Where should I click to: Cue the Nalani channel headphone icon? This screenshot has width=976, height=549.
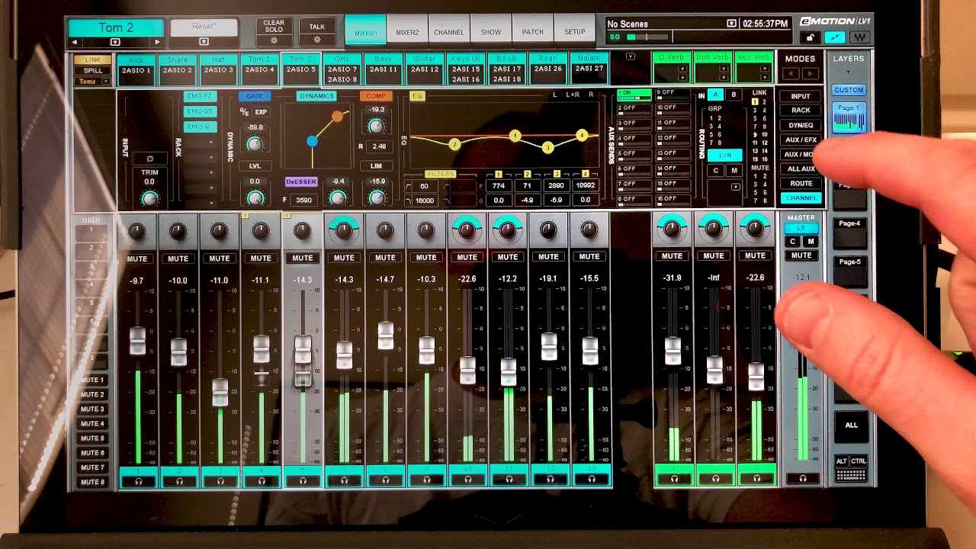click(x=591, y=479)
